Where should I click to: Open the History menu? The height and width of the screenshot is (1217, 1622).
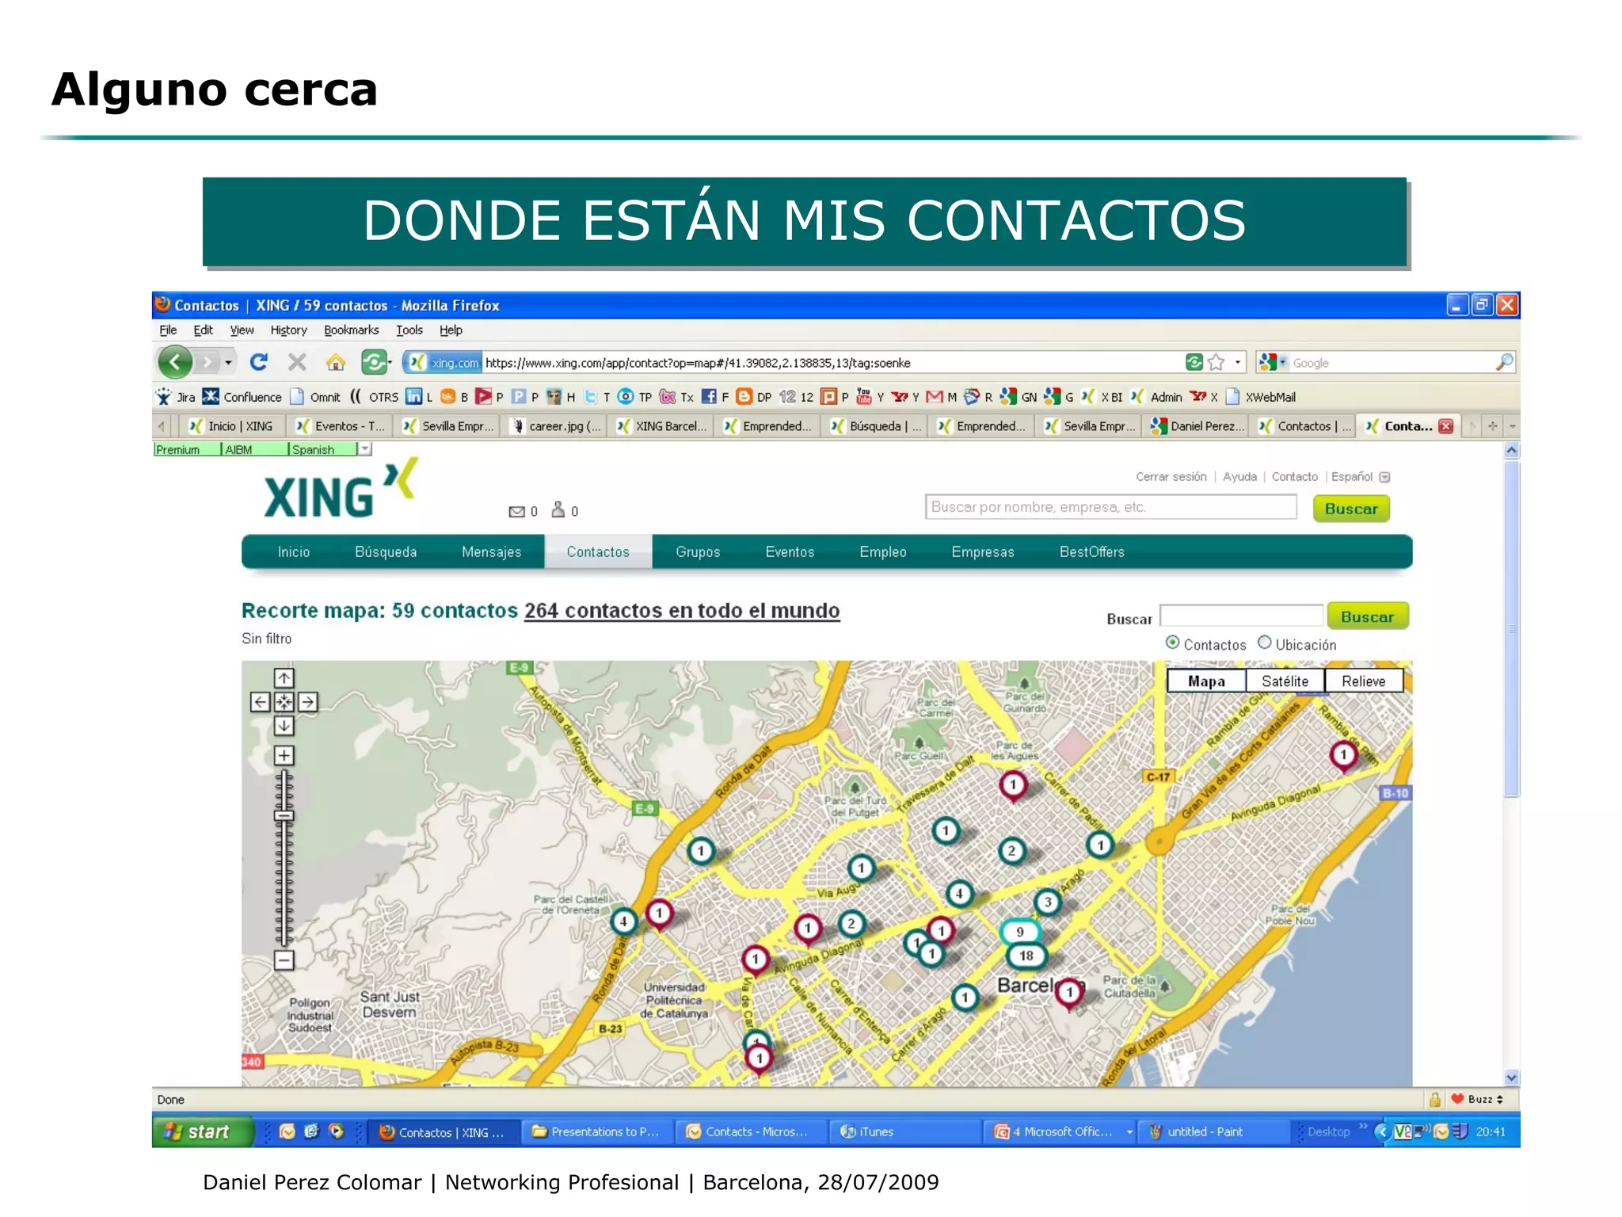(x=288, y=330)
